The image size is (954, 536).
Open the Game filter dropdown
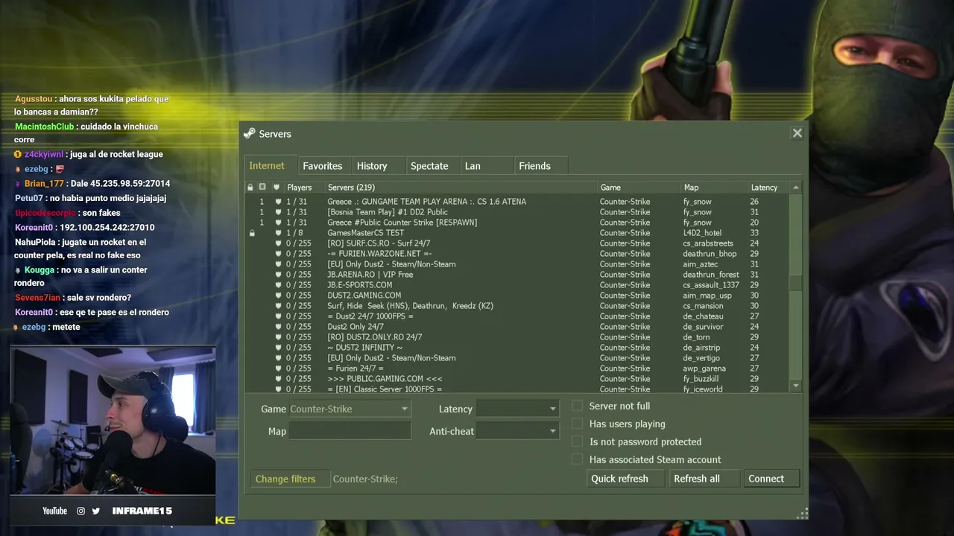tap(350, 409)
